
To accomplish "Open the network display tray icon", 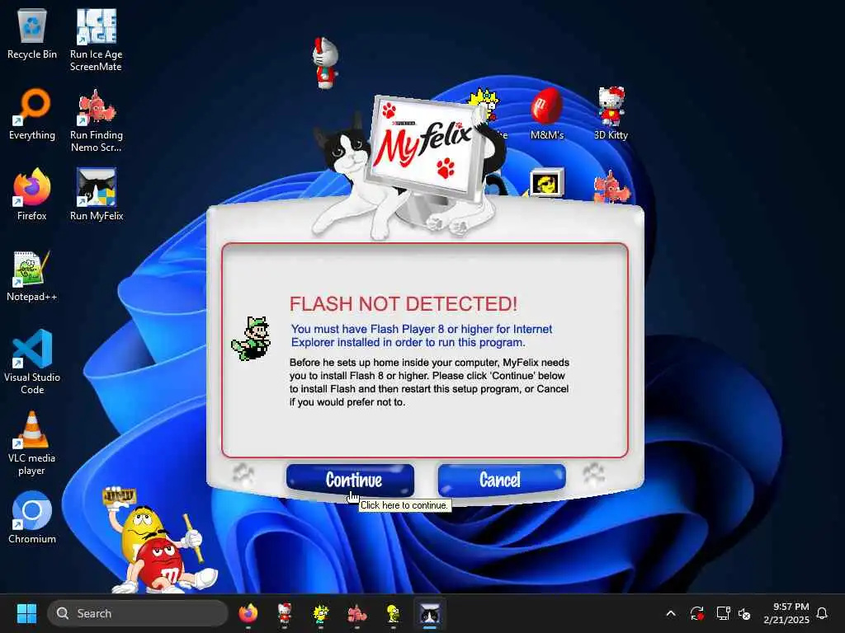I will [723, 613].
